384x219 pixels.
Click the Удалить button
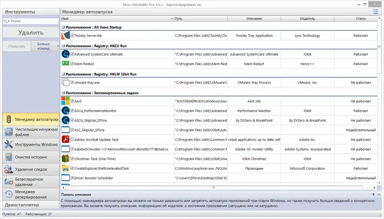(x=31, y=32)
